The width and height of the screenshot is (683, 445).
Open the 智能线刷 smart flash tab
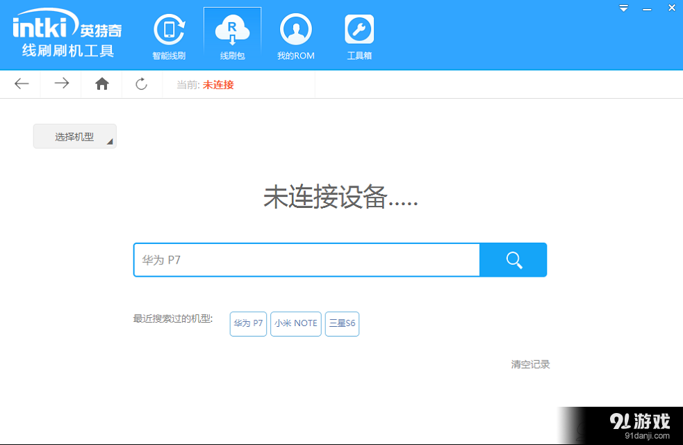[169, 37]
